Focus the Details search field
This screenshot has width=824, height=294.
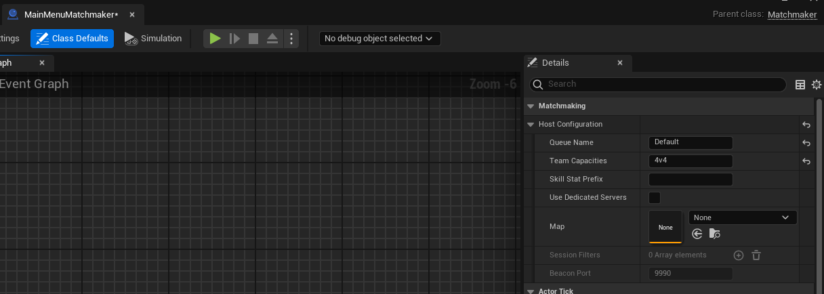coord(657,84)
